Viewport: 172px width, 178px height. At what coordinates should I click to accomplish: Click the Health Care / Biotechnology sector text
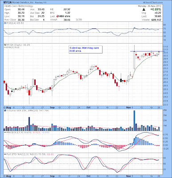(x=19, y=6)
